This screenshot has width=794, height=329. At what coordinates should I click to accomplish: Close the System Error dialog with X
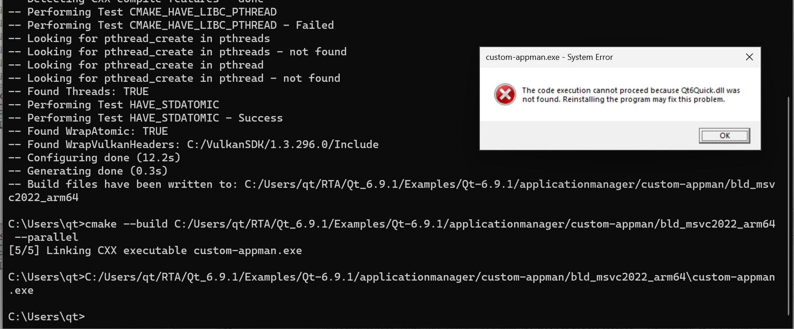749,57
